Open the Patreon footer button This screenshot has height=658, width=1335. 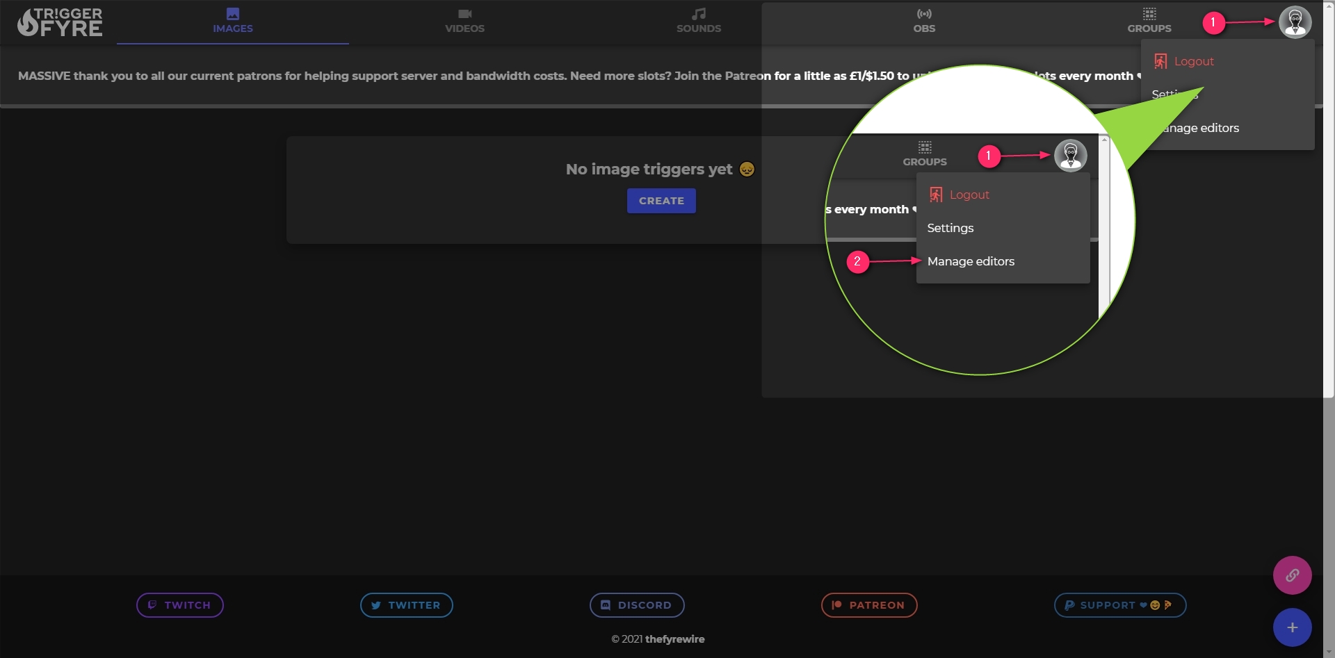[869, 605]
